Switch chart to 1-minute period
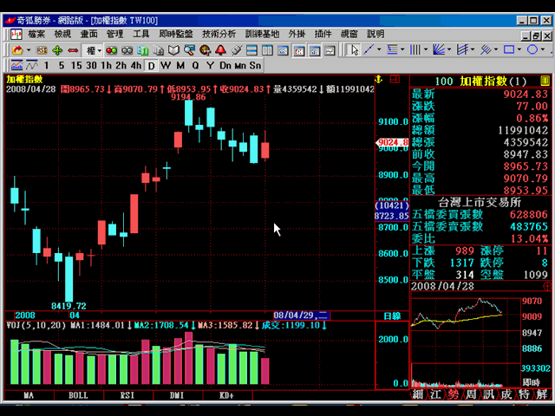The height and width of the screenshot is (416, 555). [46, 66]
